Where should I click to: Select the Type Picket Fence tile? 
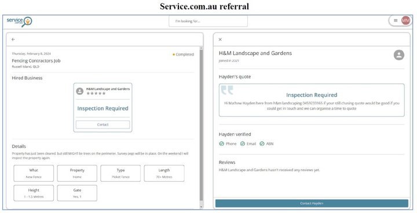pos(120,174)
